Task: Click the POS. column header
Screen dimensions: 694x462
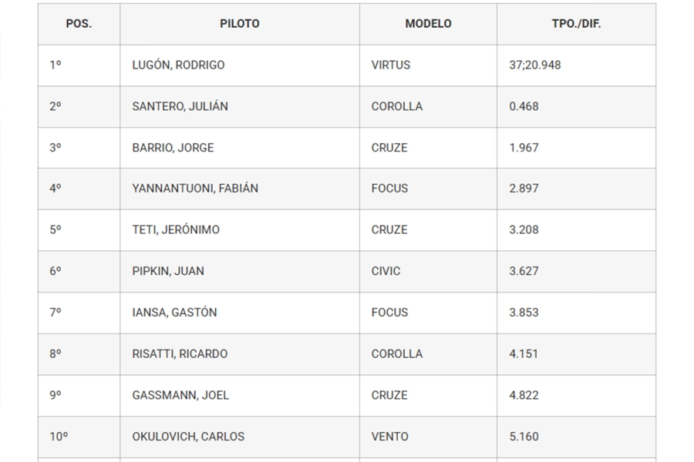Action: pos(79,24)
